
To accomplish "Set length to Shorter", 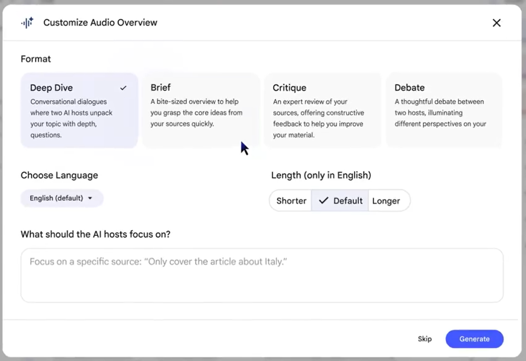I will [x=291, y=201].
